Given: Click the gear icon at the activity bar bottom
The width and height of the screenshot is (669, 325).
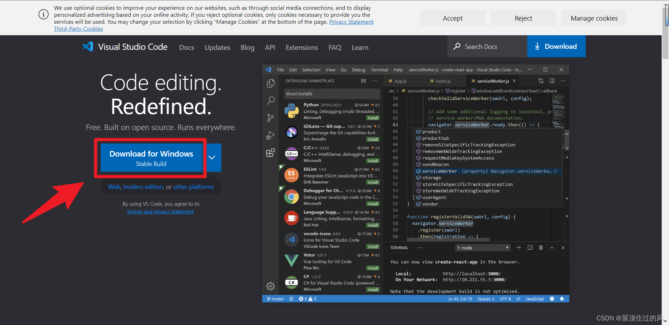Looking at the screenshot, I should pyautogui.click(x=270, y=286).
